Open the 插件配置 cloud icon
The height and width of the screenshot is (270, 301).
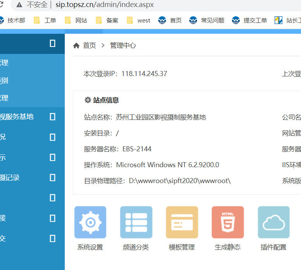(273, 222)
